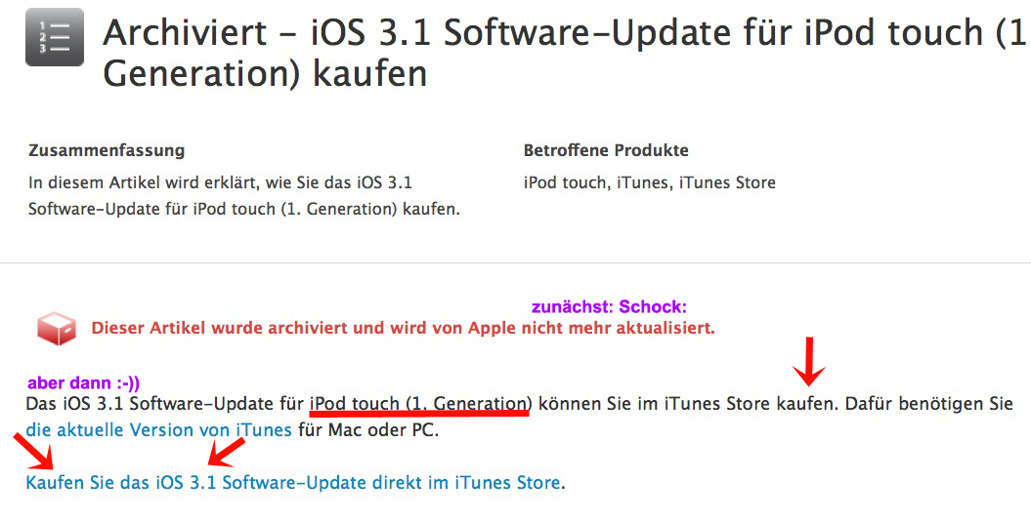Click red arrow pointing at 'iOS 3.1' in link
Image resolution: width=1031 pixels, height=521 pixels.
[x=227, y=451]
